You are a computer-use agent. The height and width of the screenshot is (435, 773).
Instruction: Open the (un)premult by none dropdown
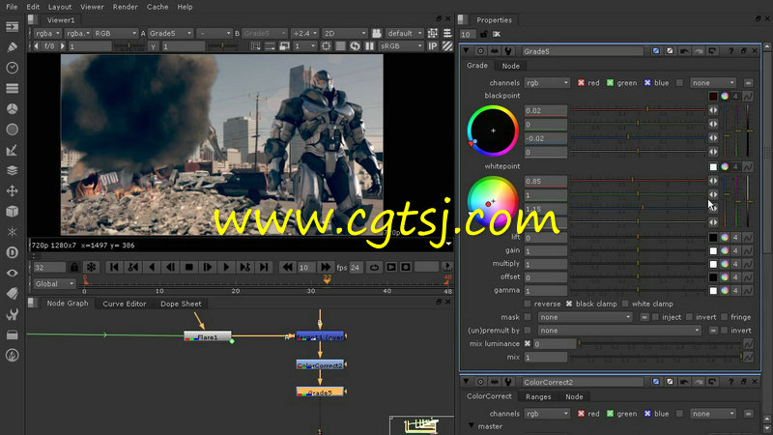tap(619, 331)
